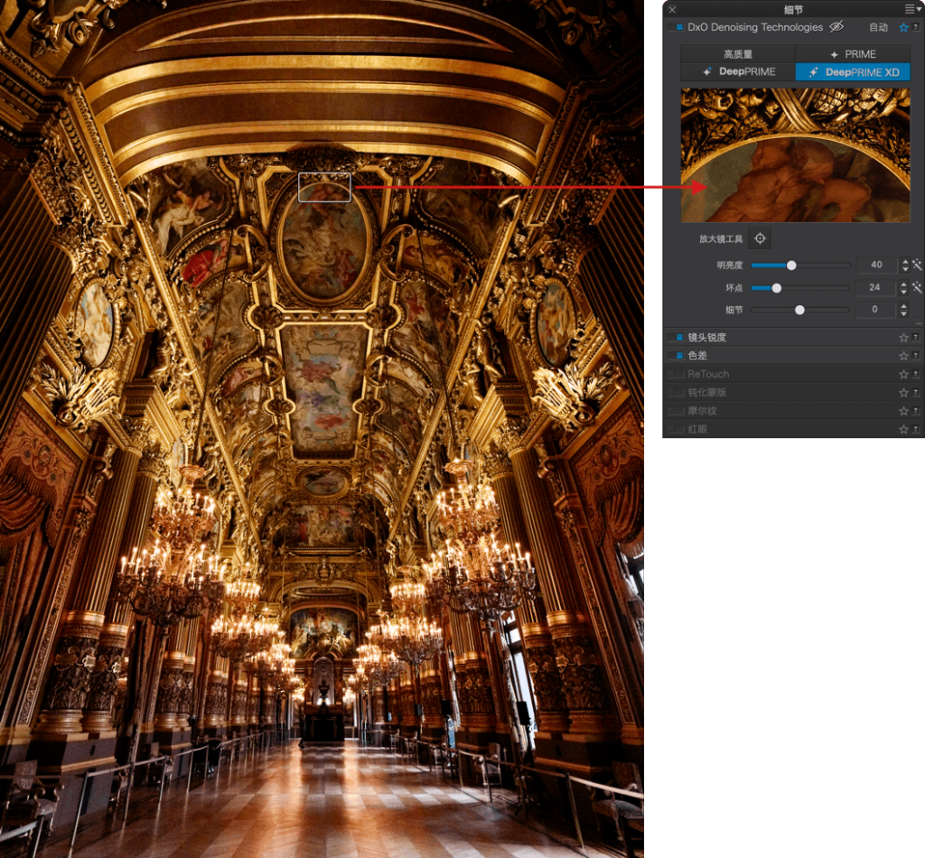This screenshot has width=925, height=858.
Task: Expand the 色差 section
Action: (697, 356)
